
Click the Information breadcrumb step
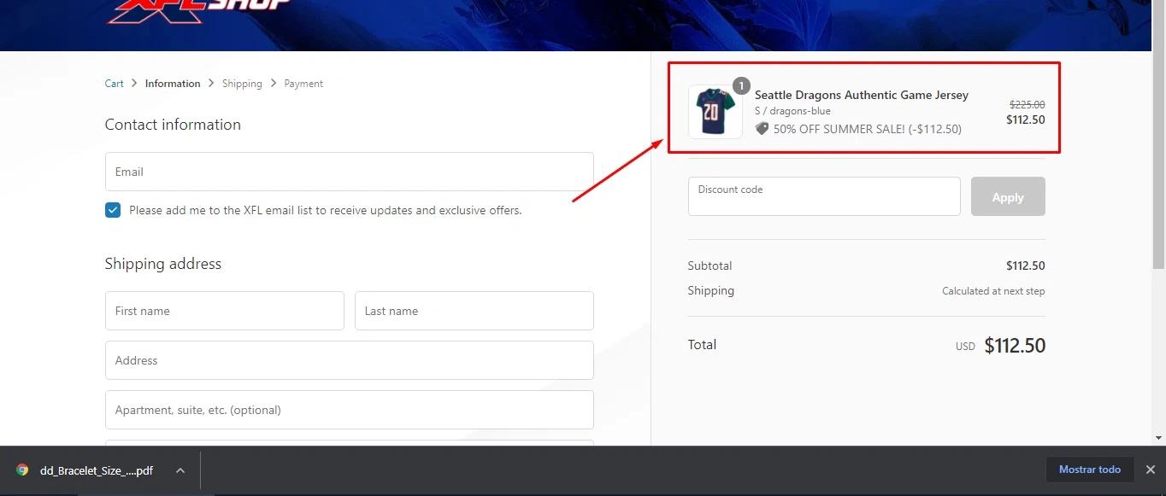click(173, 84)
